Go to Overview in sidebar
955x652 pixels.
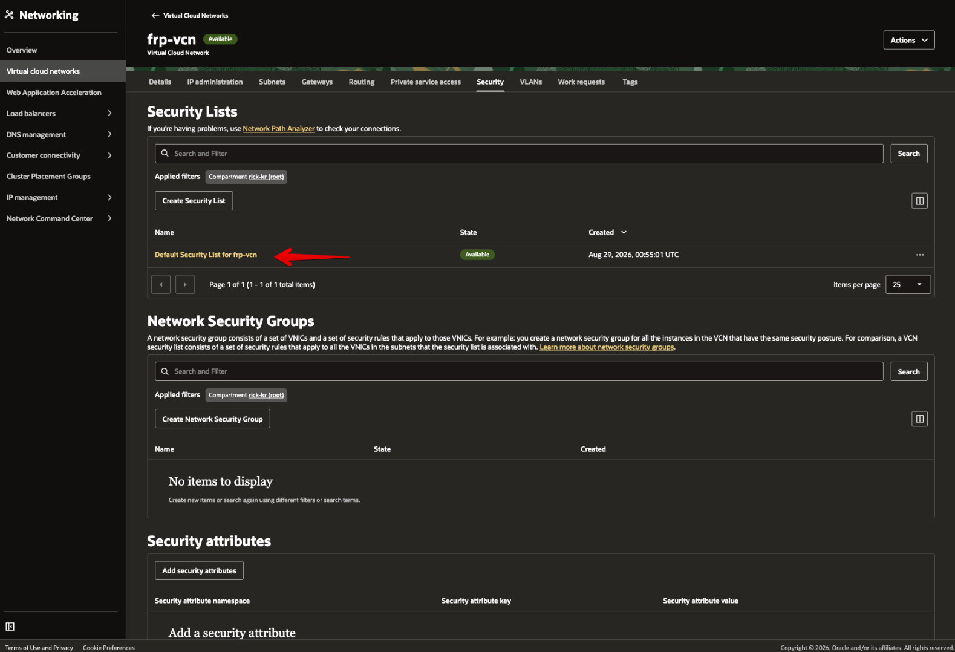click(22, 50)
